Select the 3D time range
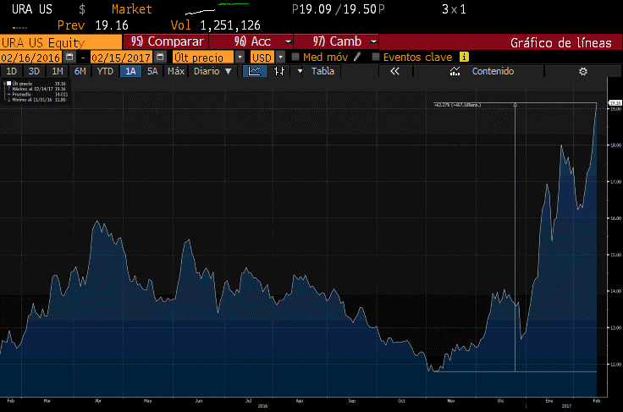The height and width of the screenshot is (412, 623). click(x=34, y=71)
